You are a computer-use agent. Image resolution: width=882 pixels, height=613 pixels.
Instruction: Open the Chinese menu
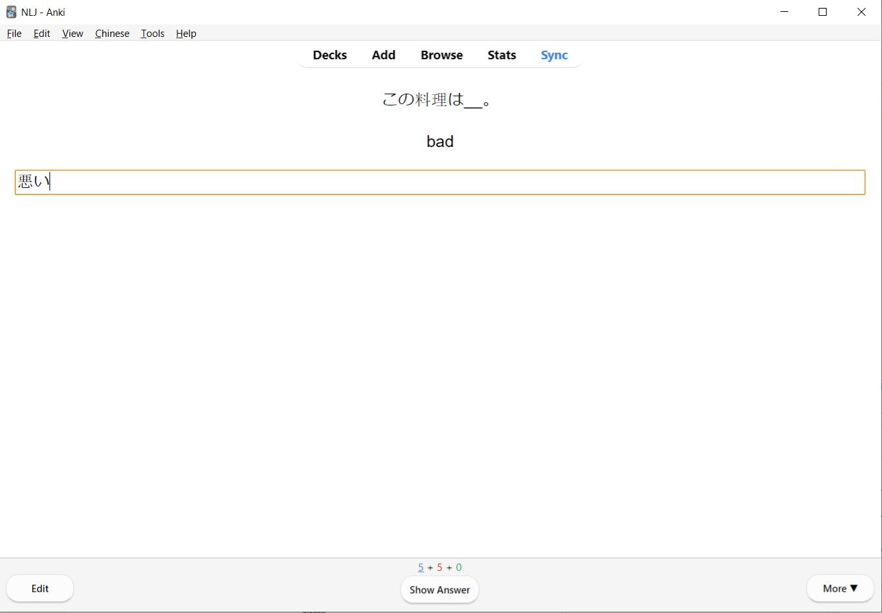pyautogui.click(x=112, y=34)
